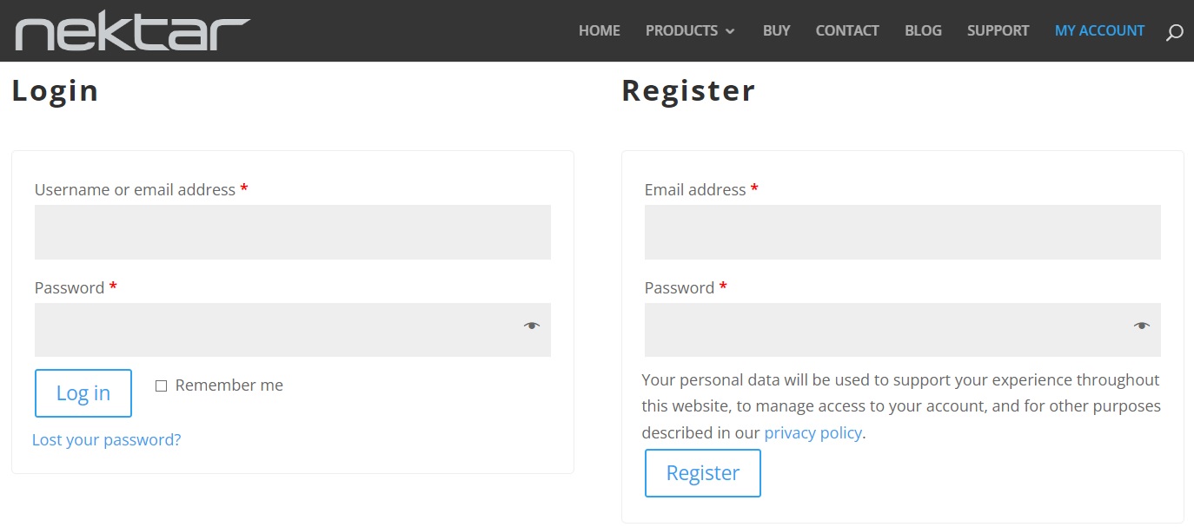This screenshot has width=1194, height=527.
Task: Go to the Home menu item
Action: (x=599, y=30)
